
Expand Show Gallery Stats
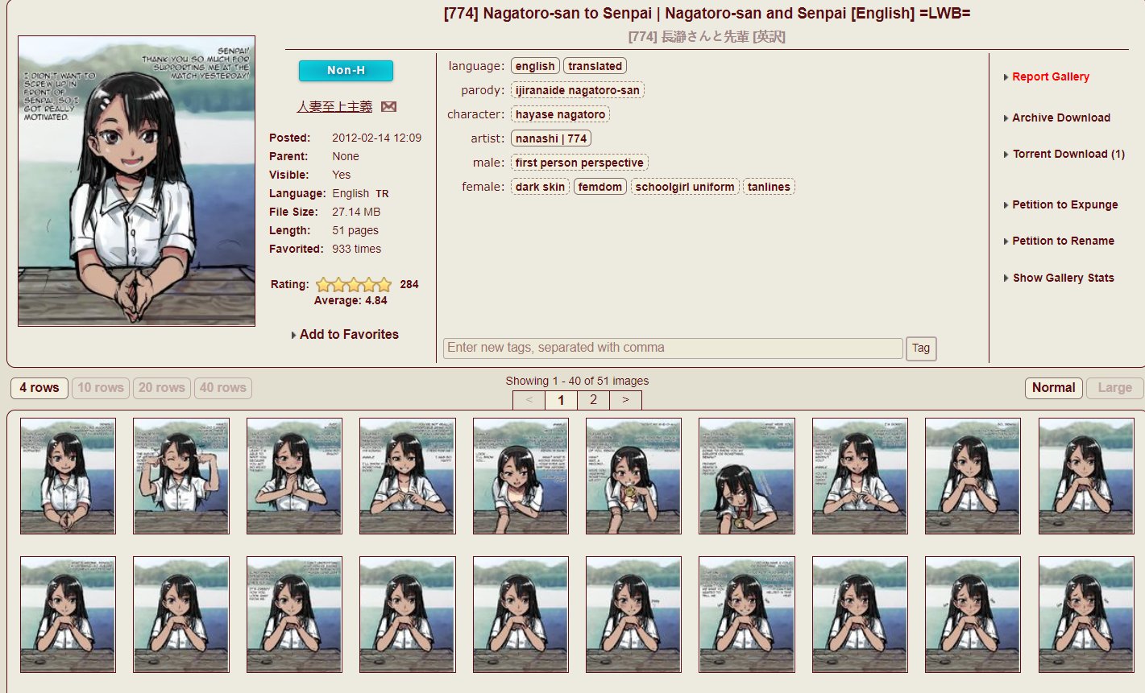1064,278
